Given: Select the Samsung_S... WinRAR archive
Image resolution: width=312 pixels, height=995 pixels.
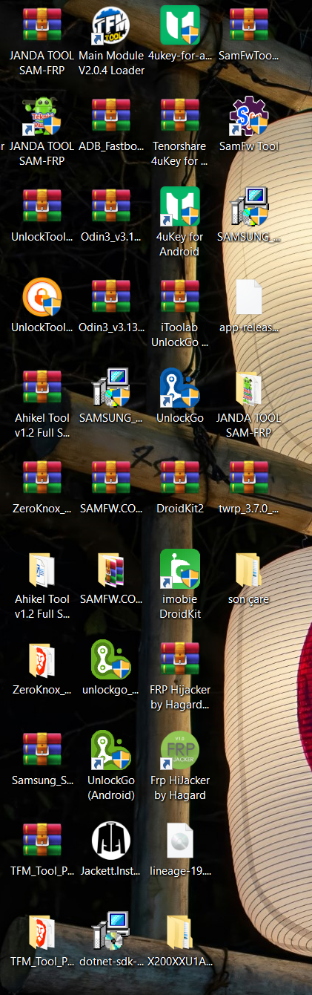Looking at the screenshot, I should pyautogui.click(x=42, y=750).
